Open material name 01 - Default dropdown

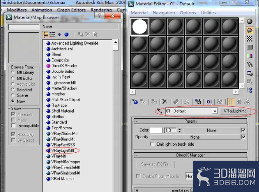coord(215,111)
